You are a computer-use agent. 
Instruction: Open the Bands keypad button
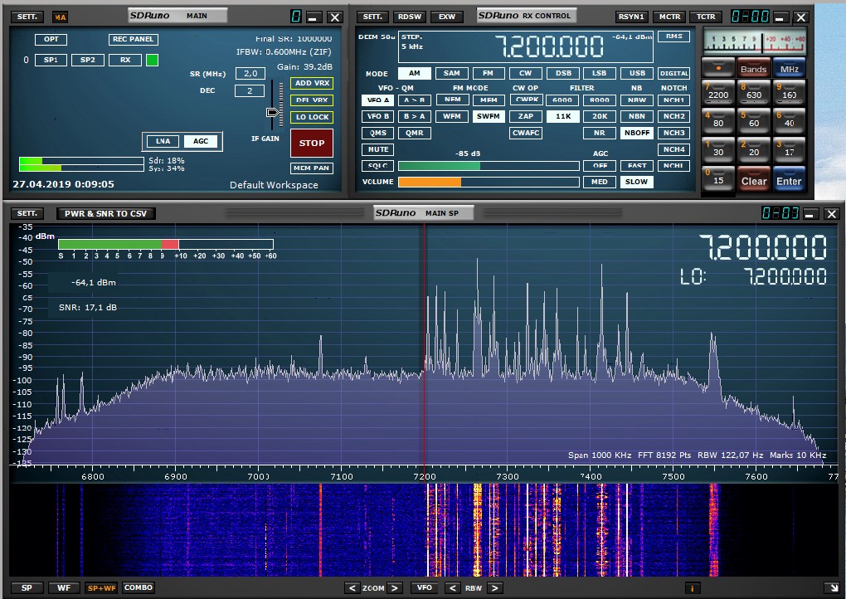754,69
